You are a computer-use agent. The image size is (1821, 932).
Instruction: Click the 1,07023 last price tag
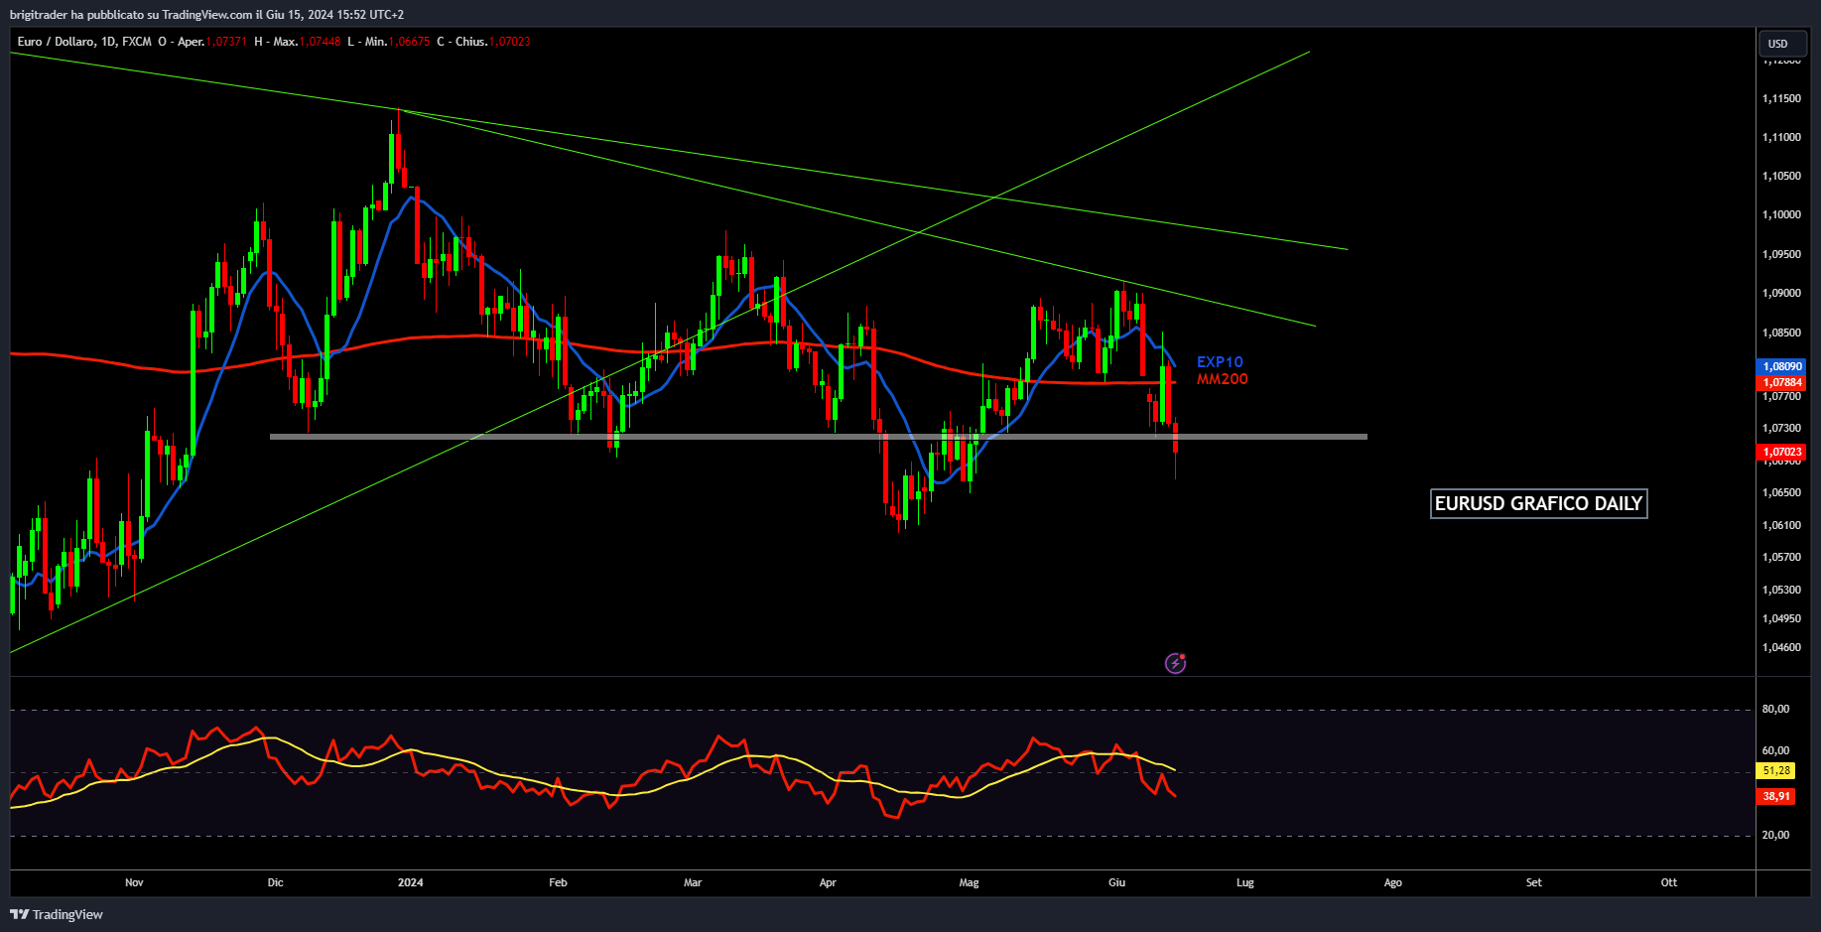coord(1781,452)
